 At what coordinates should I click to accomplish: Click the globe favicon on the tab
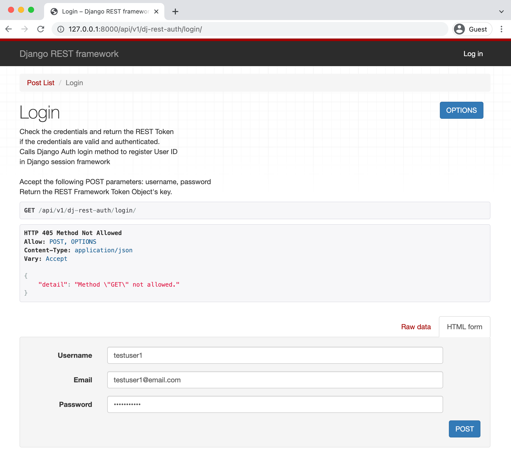coord(54,12)
